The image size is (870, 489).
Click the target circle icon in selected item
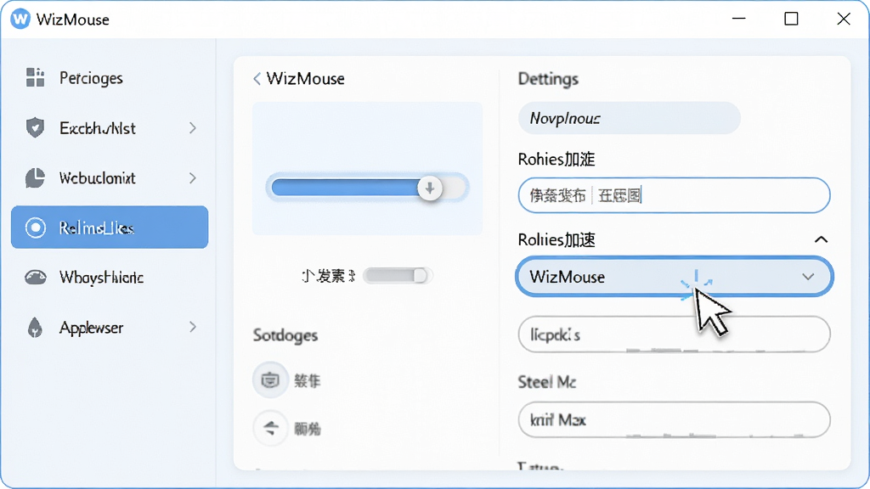(x=35, y=228)
